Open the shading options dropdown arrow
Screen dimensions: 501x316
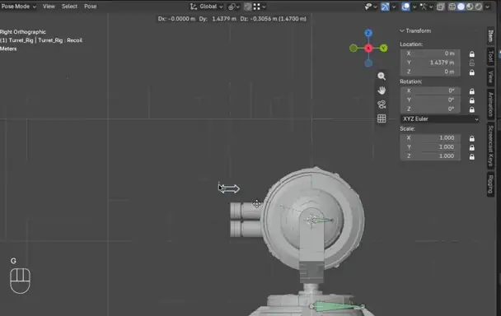click(x=487, y=7)
